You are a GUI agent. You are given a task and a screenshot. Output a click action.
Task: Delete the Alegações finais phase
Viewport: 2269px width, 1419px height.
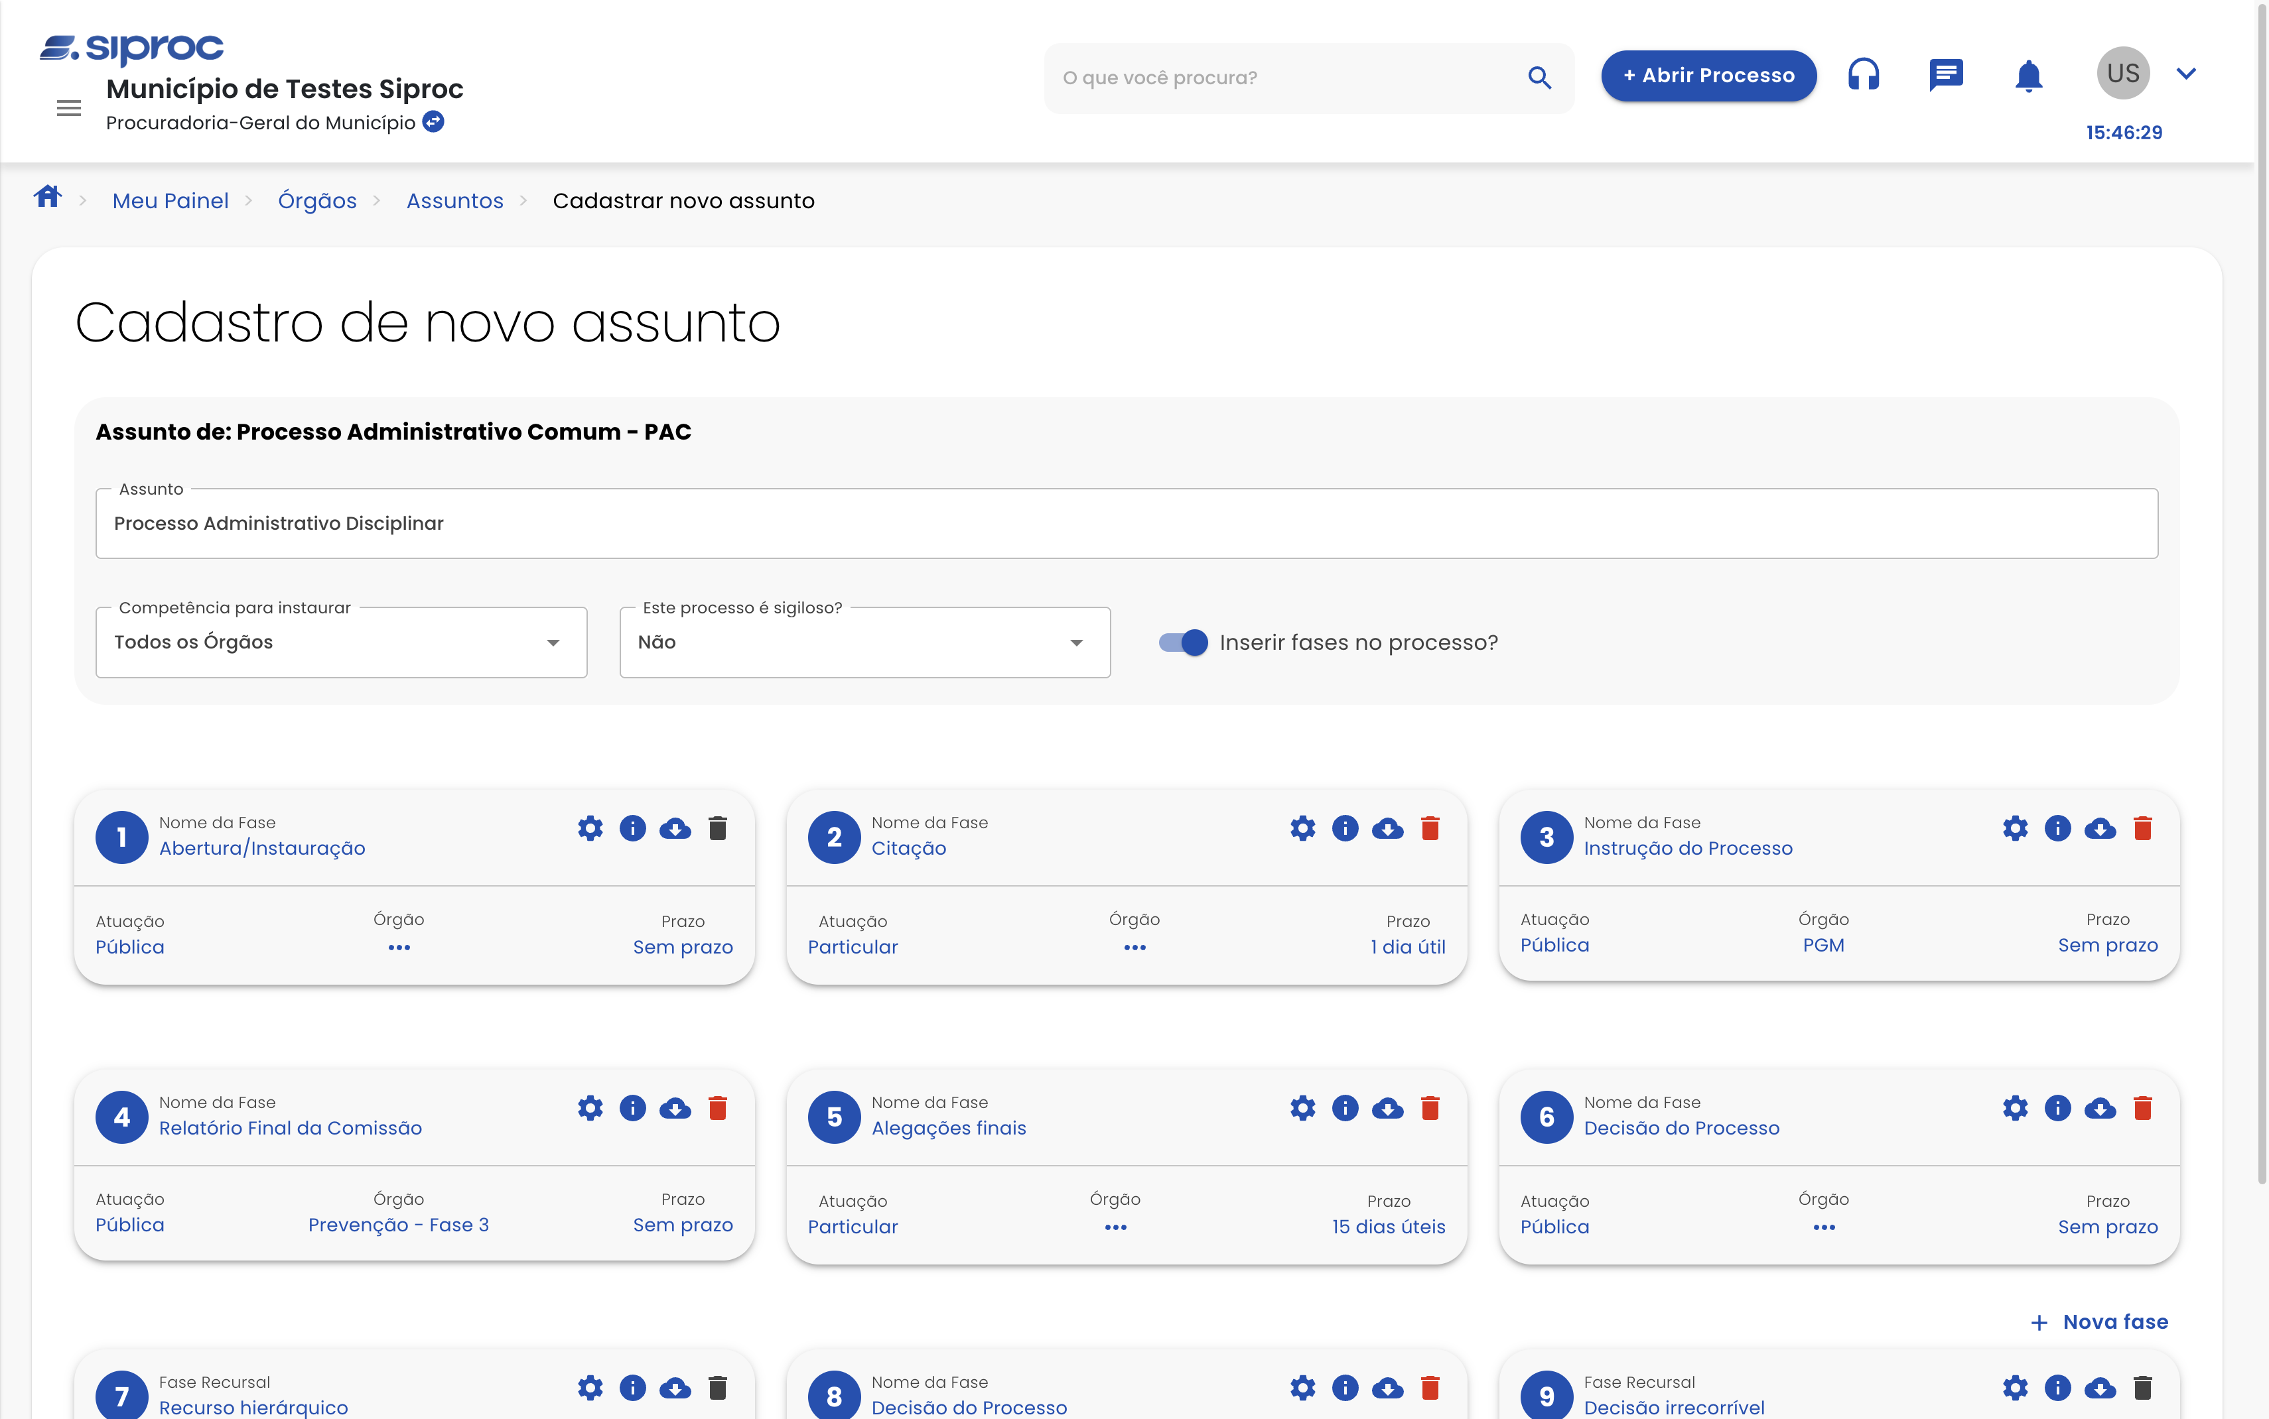click(1430, 1109)
